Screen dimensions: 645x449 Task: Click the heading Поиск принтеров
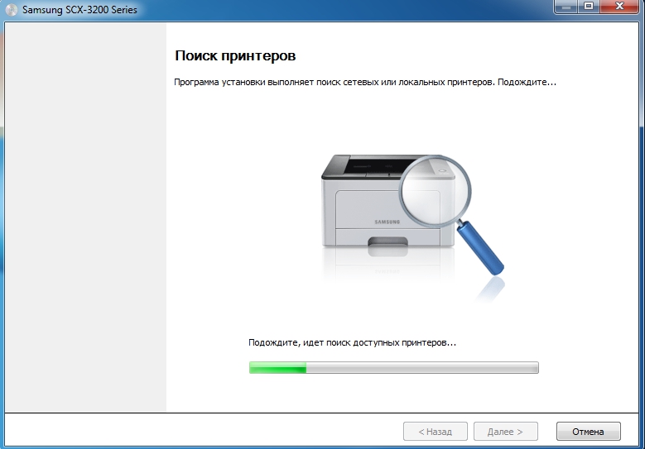(x=235, y=55)
